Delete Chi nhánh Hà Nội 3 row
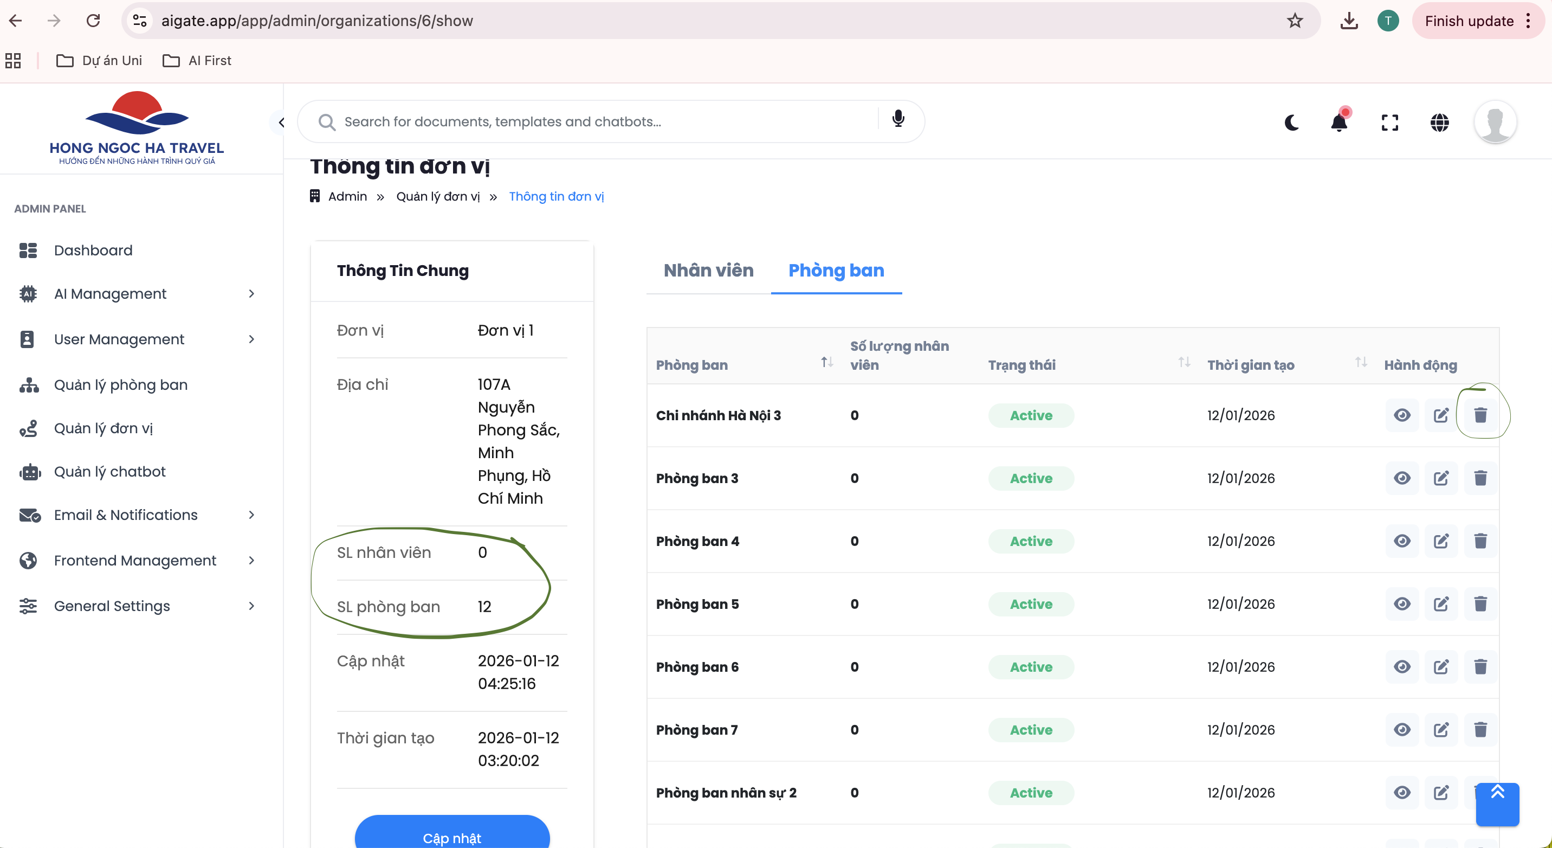Screen dimensions: 1552x848 pyautogui.click(x=1480, y=415)
